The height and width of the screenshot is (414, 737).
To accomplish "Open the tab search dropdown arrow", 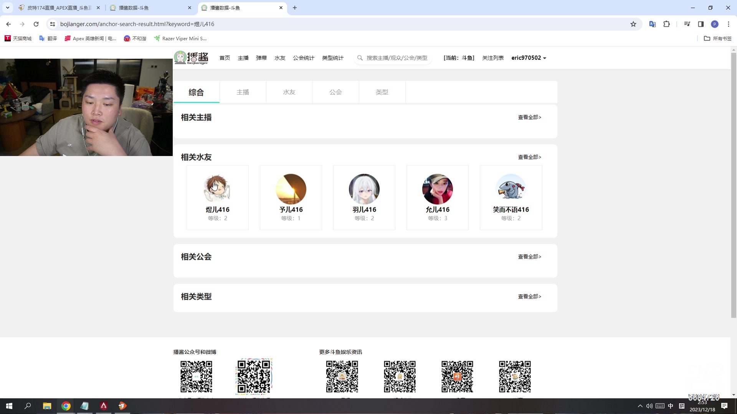I will 7,8.
